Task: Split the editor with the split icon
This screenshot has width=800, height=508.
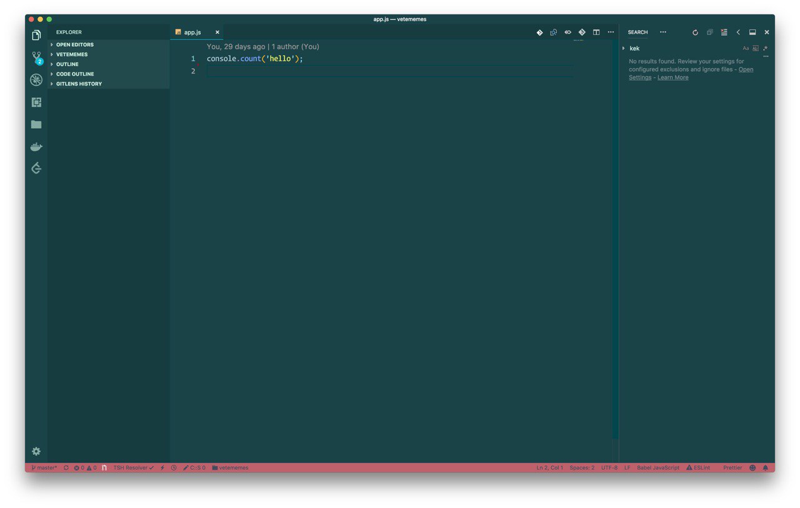Action: pos(596,32)
